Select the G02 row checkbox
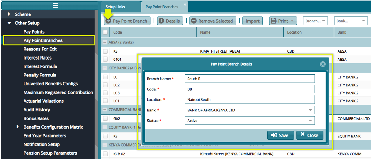The image size is (372, 161). pyautogui.click(x=105, y=119)
